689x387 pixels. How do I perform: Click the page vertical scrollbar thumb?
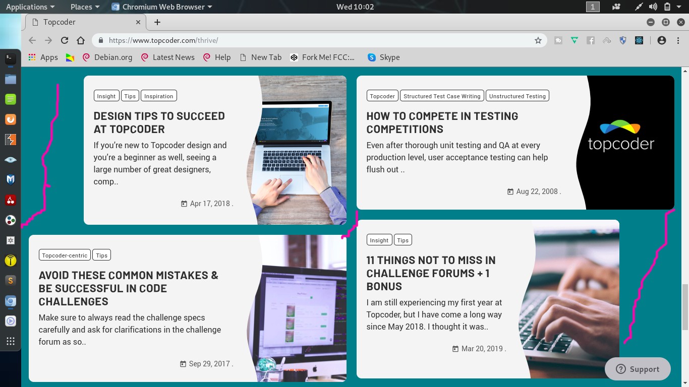(685, 306)
